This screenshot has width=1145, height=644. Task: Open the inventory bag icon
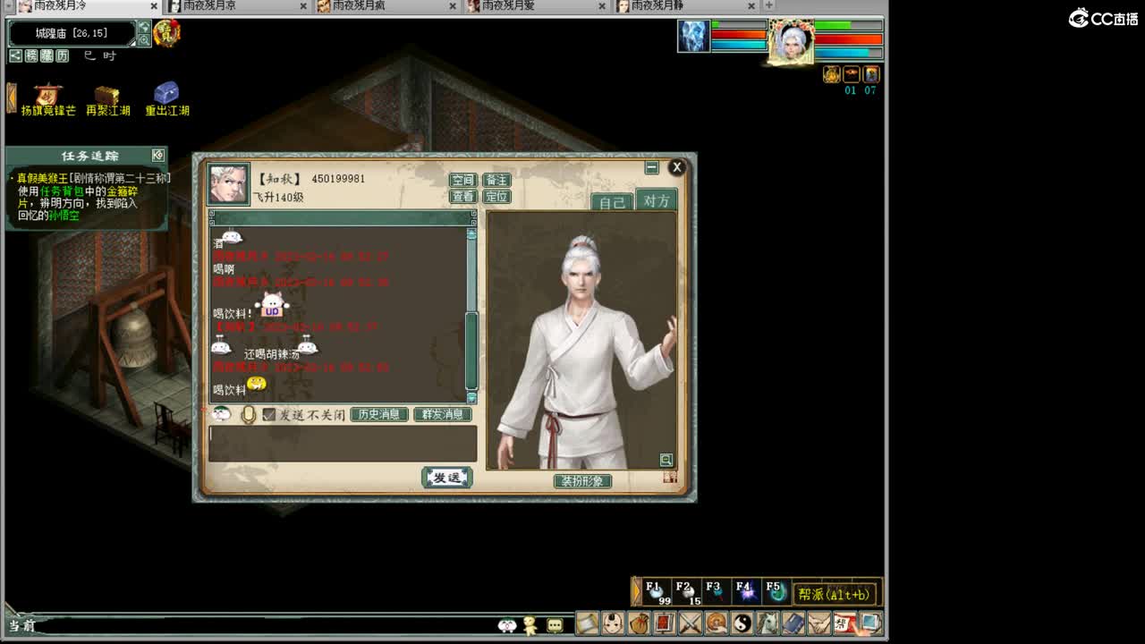(639, 623)
